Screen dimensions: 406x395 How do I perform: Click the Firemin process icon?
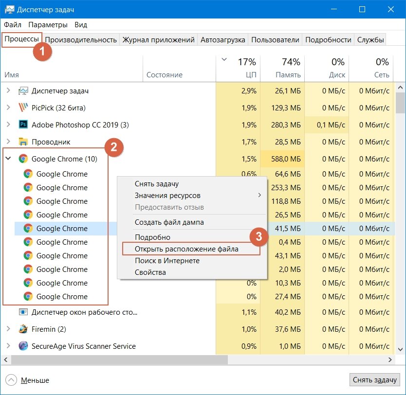point(23,329)
